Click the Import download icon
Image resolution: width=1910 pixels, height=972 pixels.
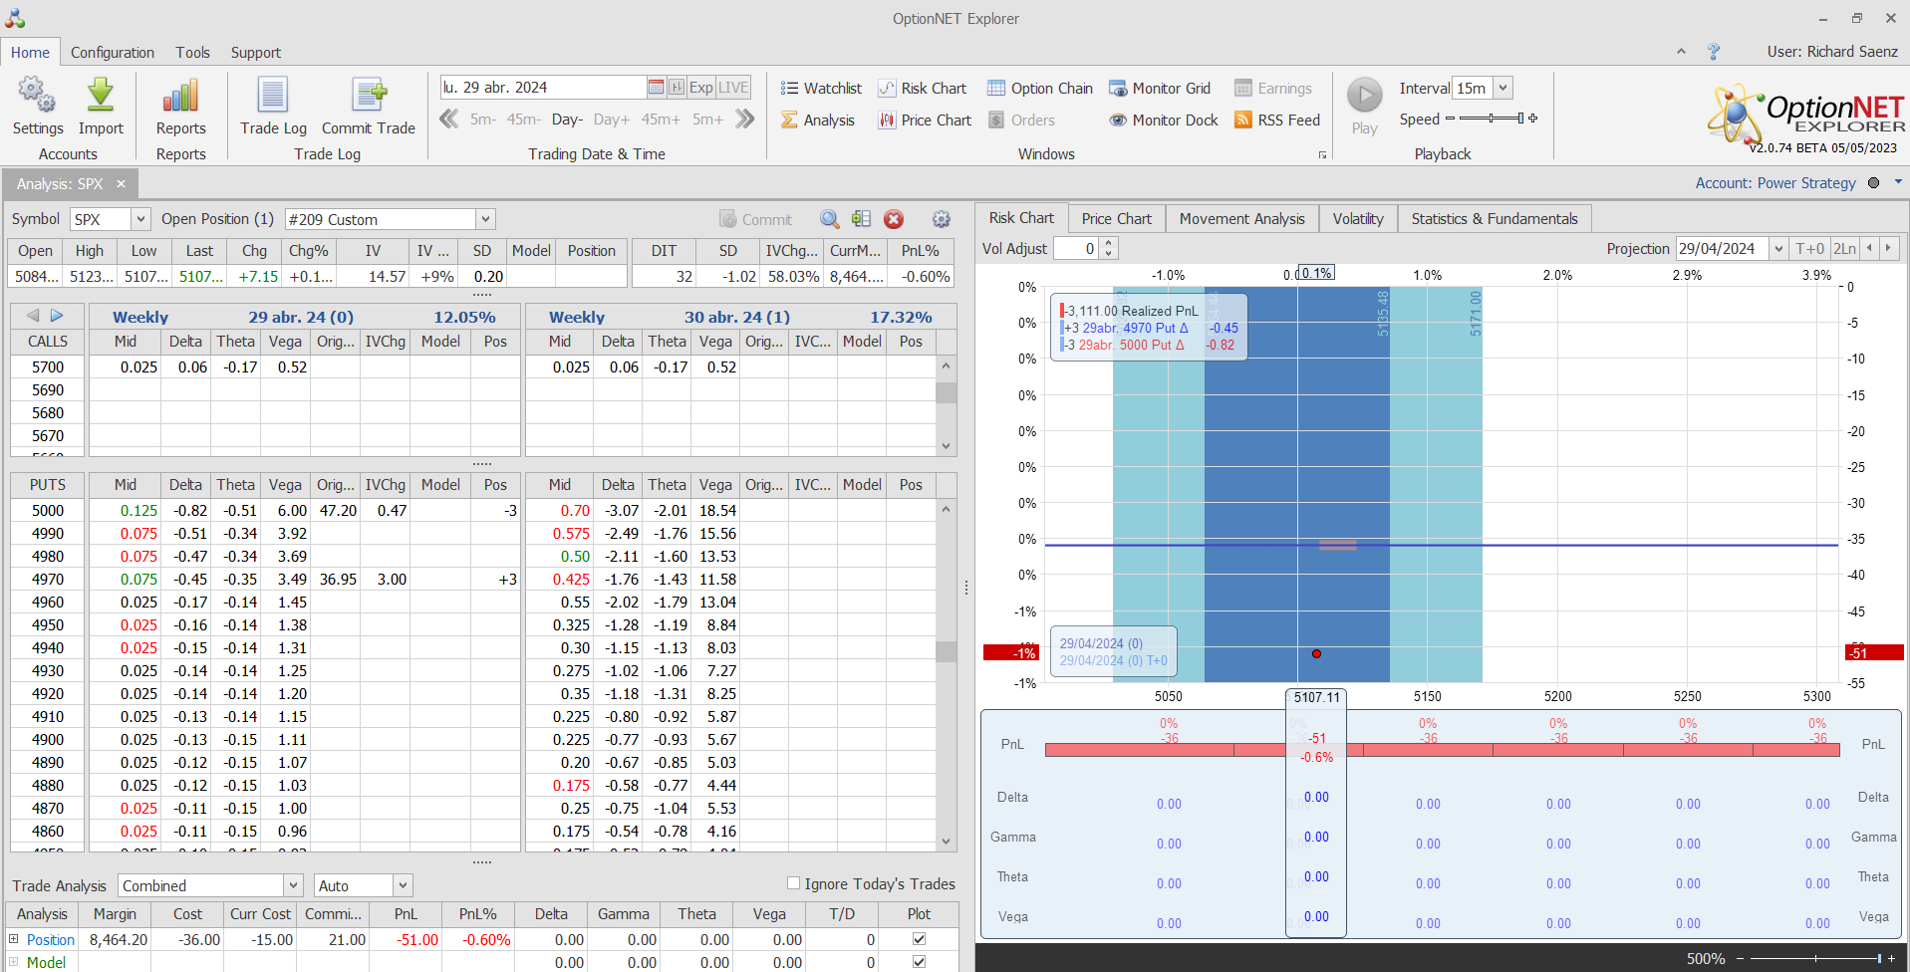[101, 97]
